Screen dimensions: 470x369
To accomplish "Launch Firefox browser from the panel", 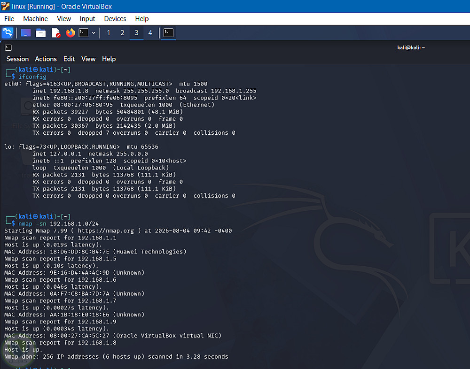I will click(70, 33).
